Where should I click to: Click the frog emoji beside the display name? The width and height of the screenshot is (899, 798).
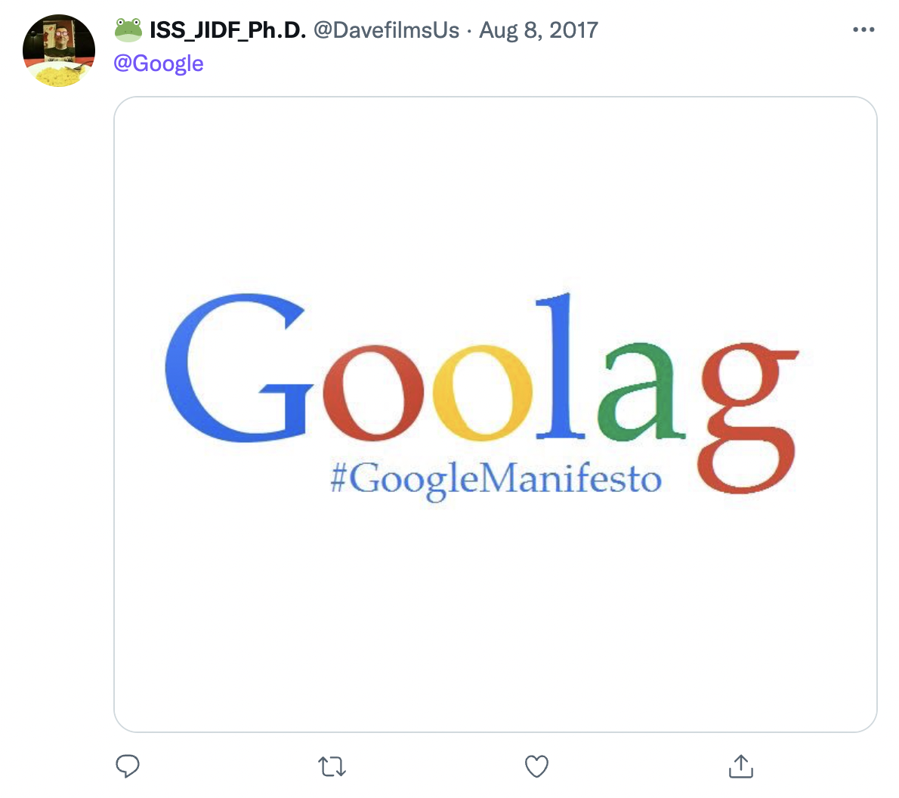point(128,30)
